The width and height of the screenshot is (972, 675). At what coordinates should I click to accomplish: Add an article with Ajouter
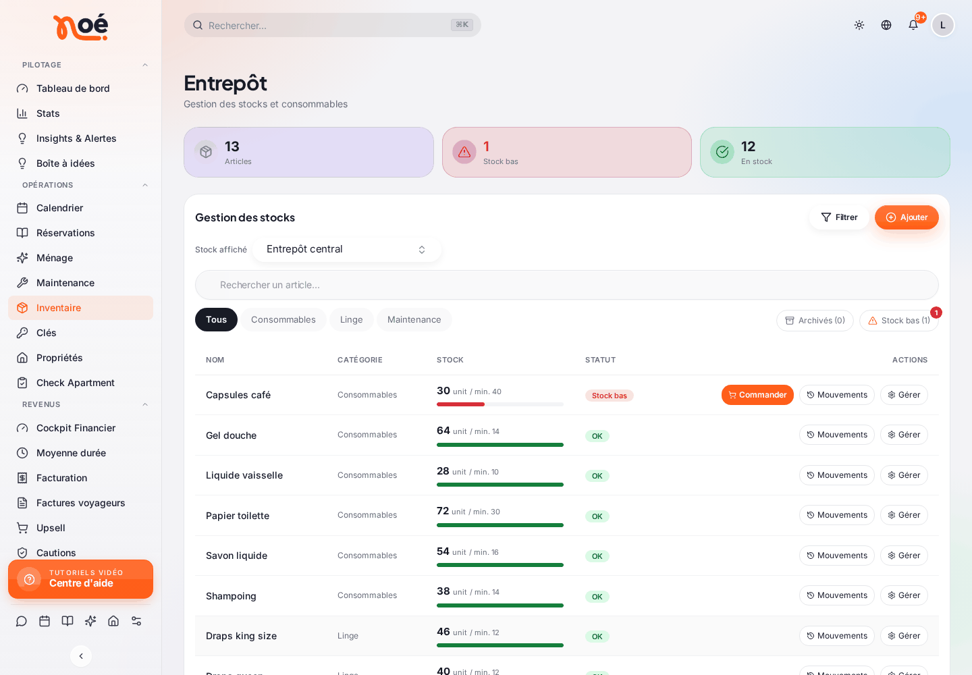pyautogui.click(x=907, y=217)
